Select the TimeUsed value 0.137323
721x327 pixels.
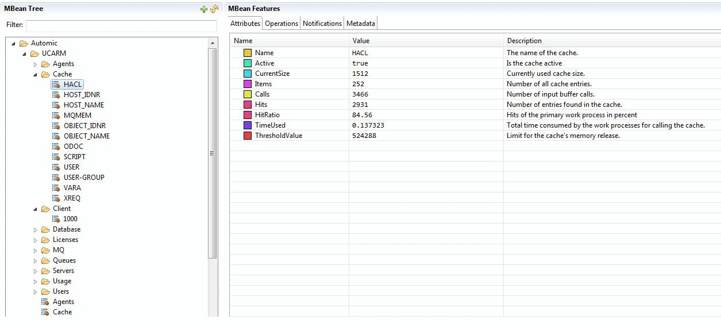tap(368, 125)
